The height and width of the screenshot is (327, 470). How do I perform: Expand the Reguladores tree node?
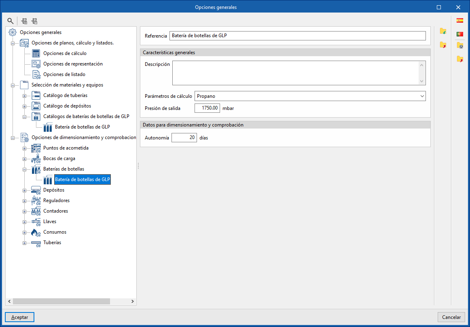[x=25, y=200]
